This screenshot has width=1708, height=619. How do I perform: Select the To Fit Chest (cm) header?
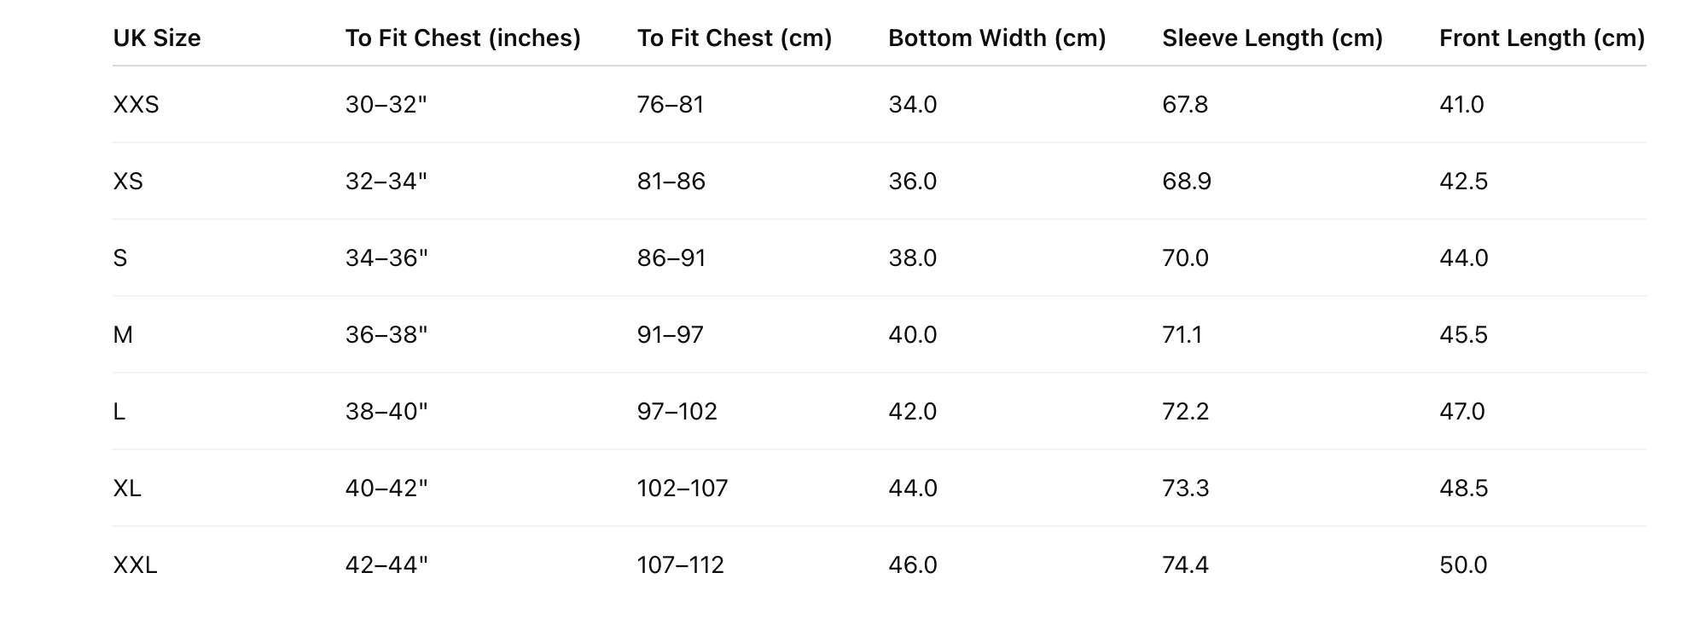(x=734, y=38)
